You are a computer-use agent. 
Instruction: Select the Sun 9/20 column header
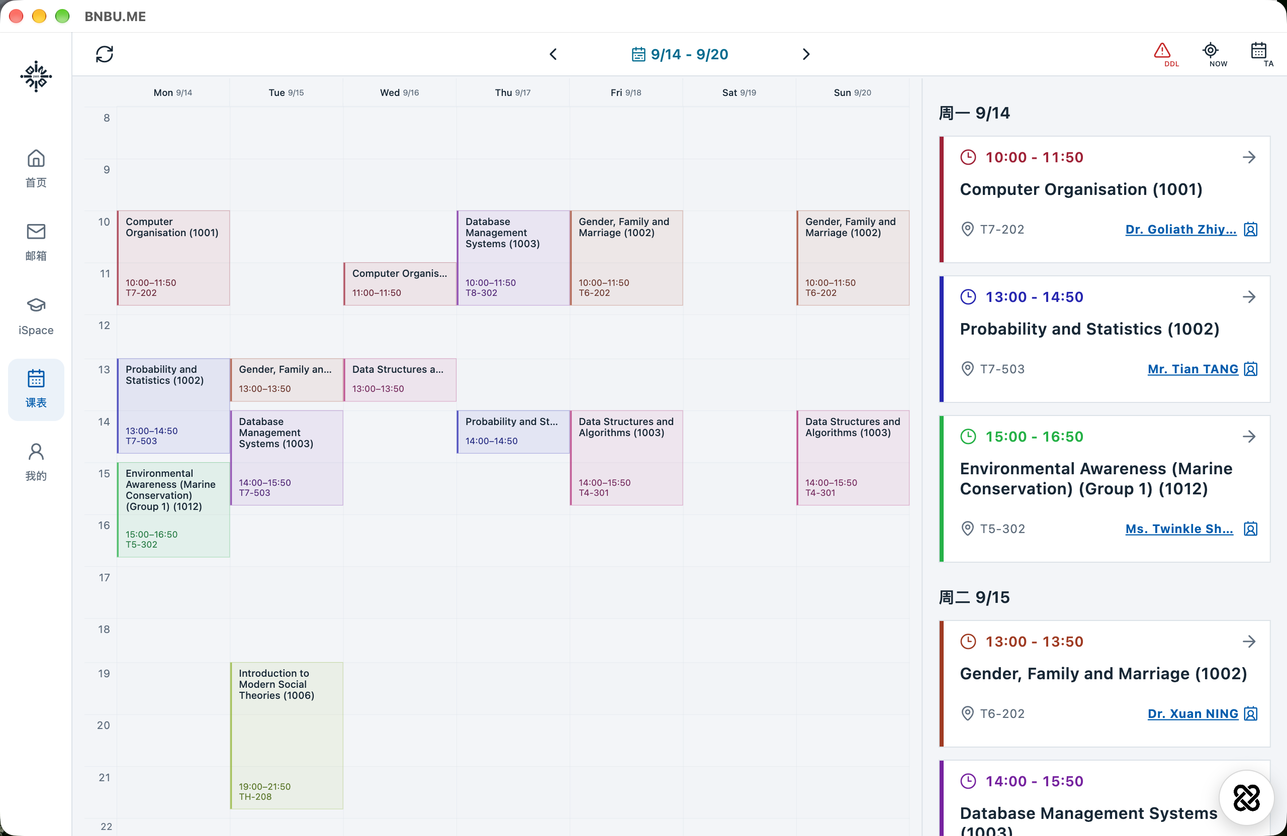click(853, 92)
